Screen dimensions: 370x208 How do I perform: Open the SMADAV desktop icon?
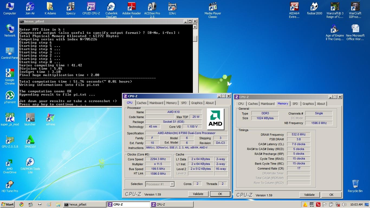[30, 142]
